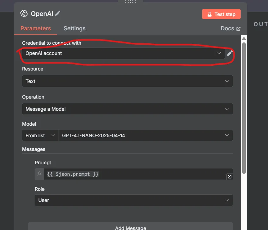Click the drag handle dots at panel top

130,2
